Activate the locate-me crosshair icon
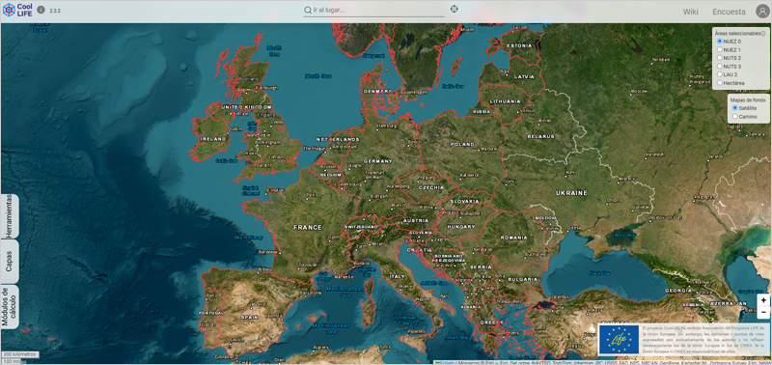772x365 pixels. (454, 9)
